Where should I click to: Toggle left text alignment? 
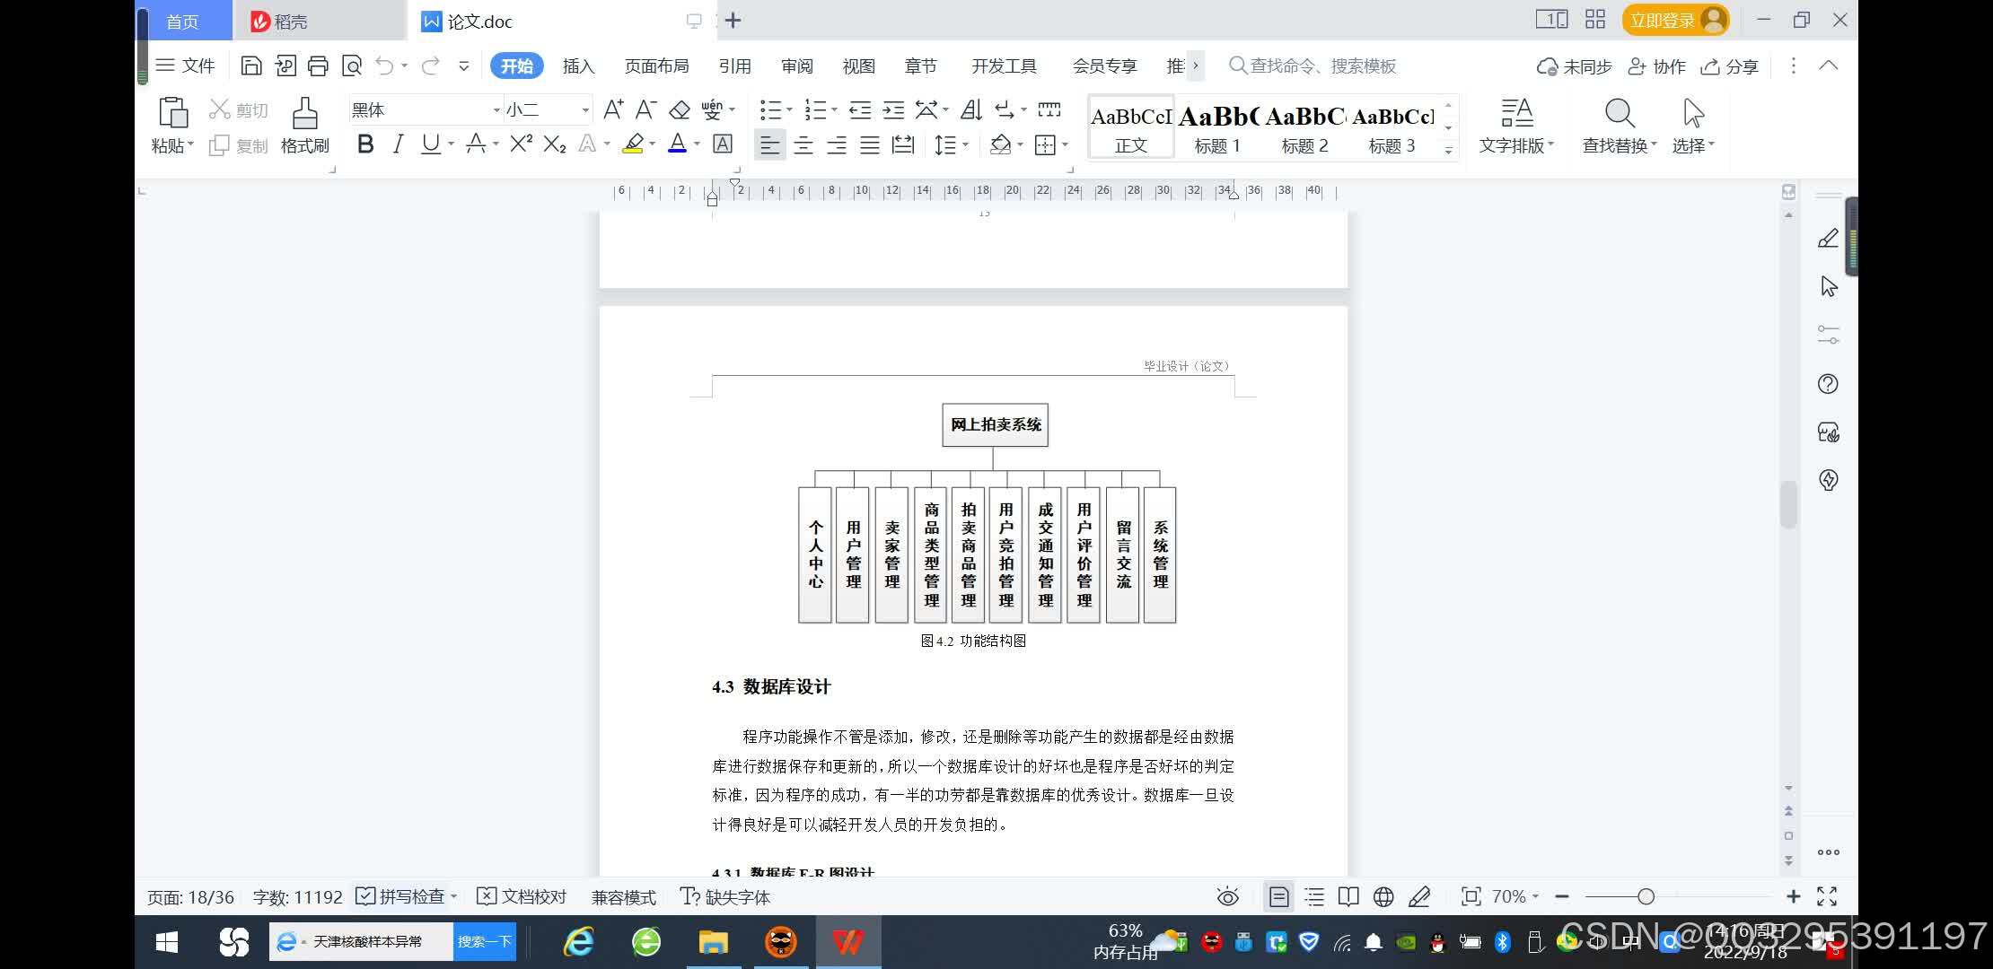pos(769,144)
